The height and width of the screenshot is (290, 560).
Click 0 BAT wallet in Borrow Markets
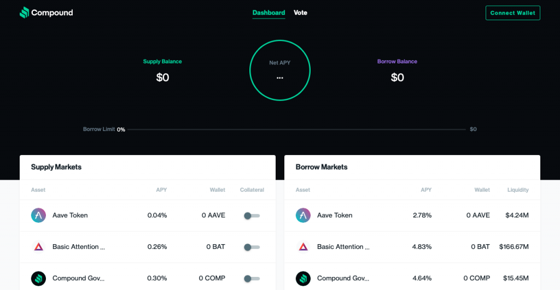480,247
